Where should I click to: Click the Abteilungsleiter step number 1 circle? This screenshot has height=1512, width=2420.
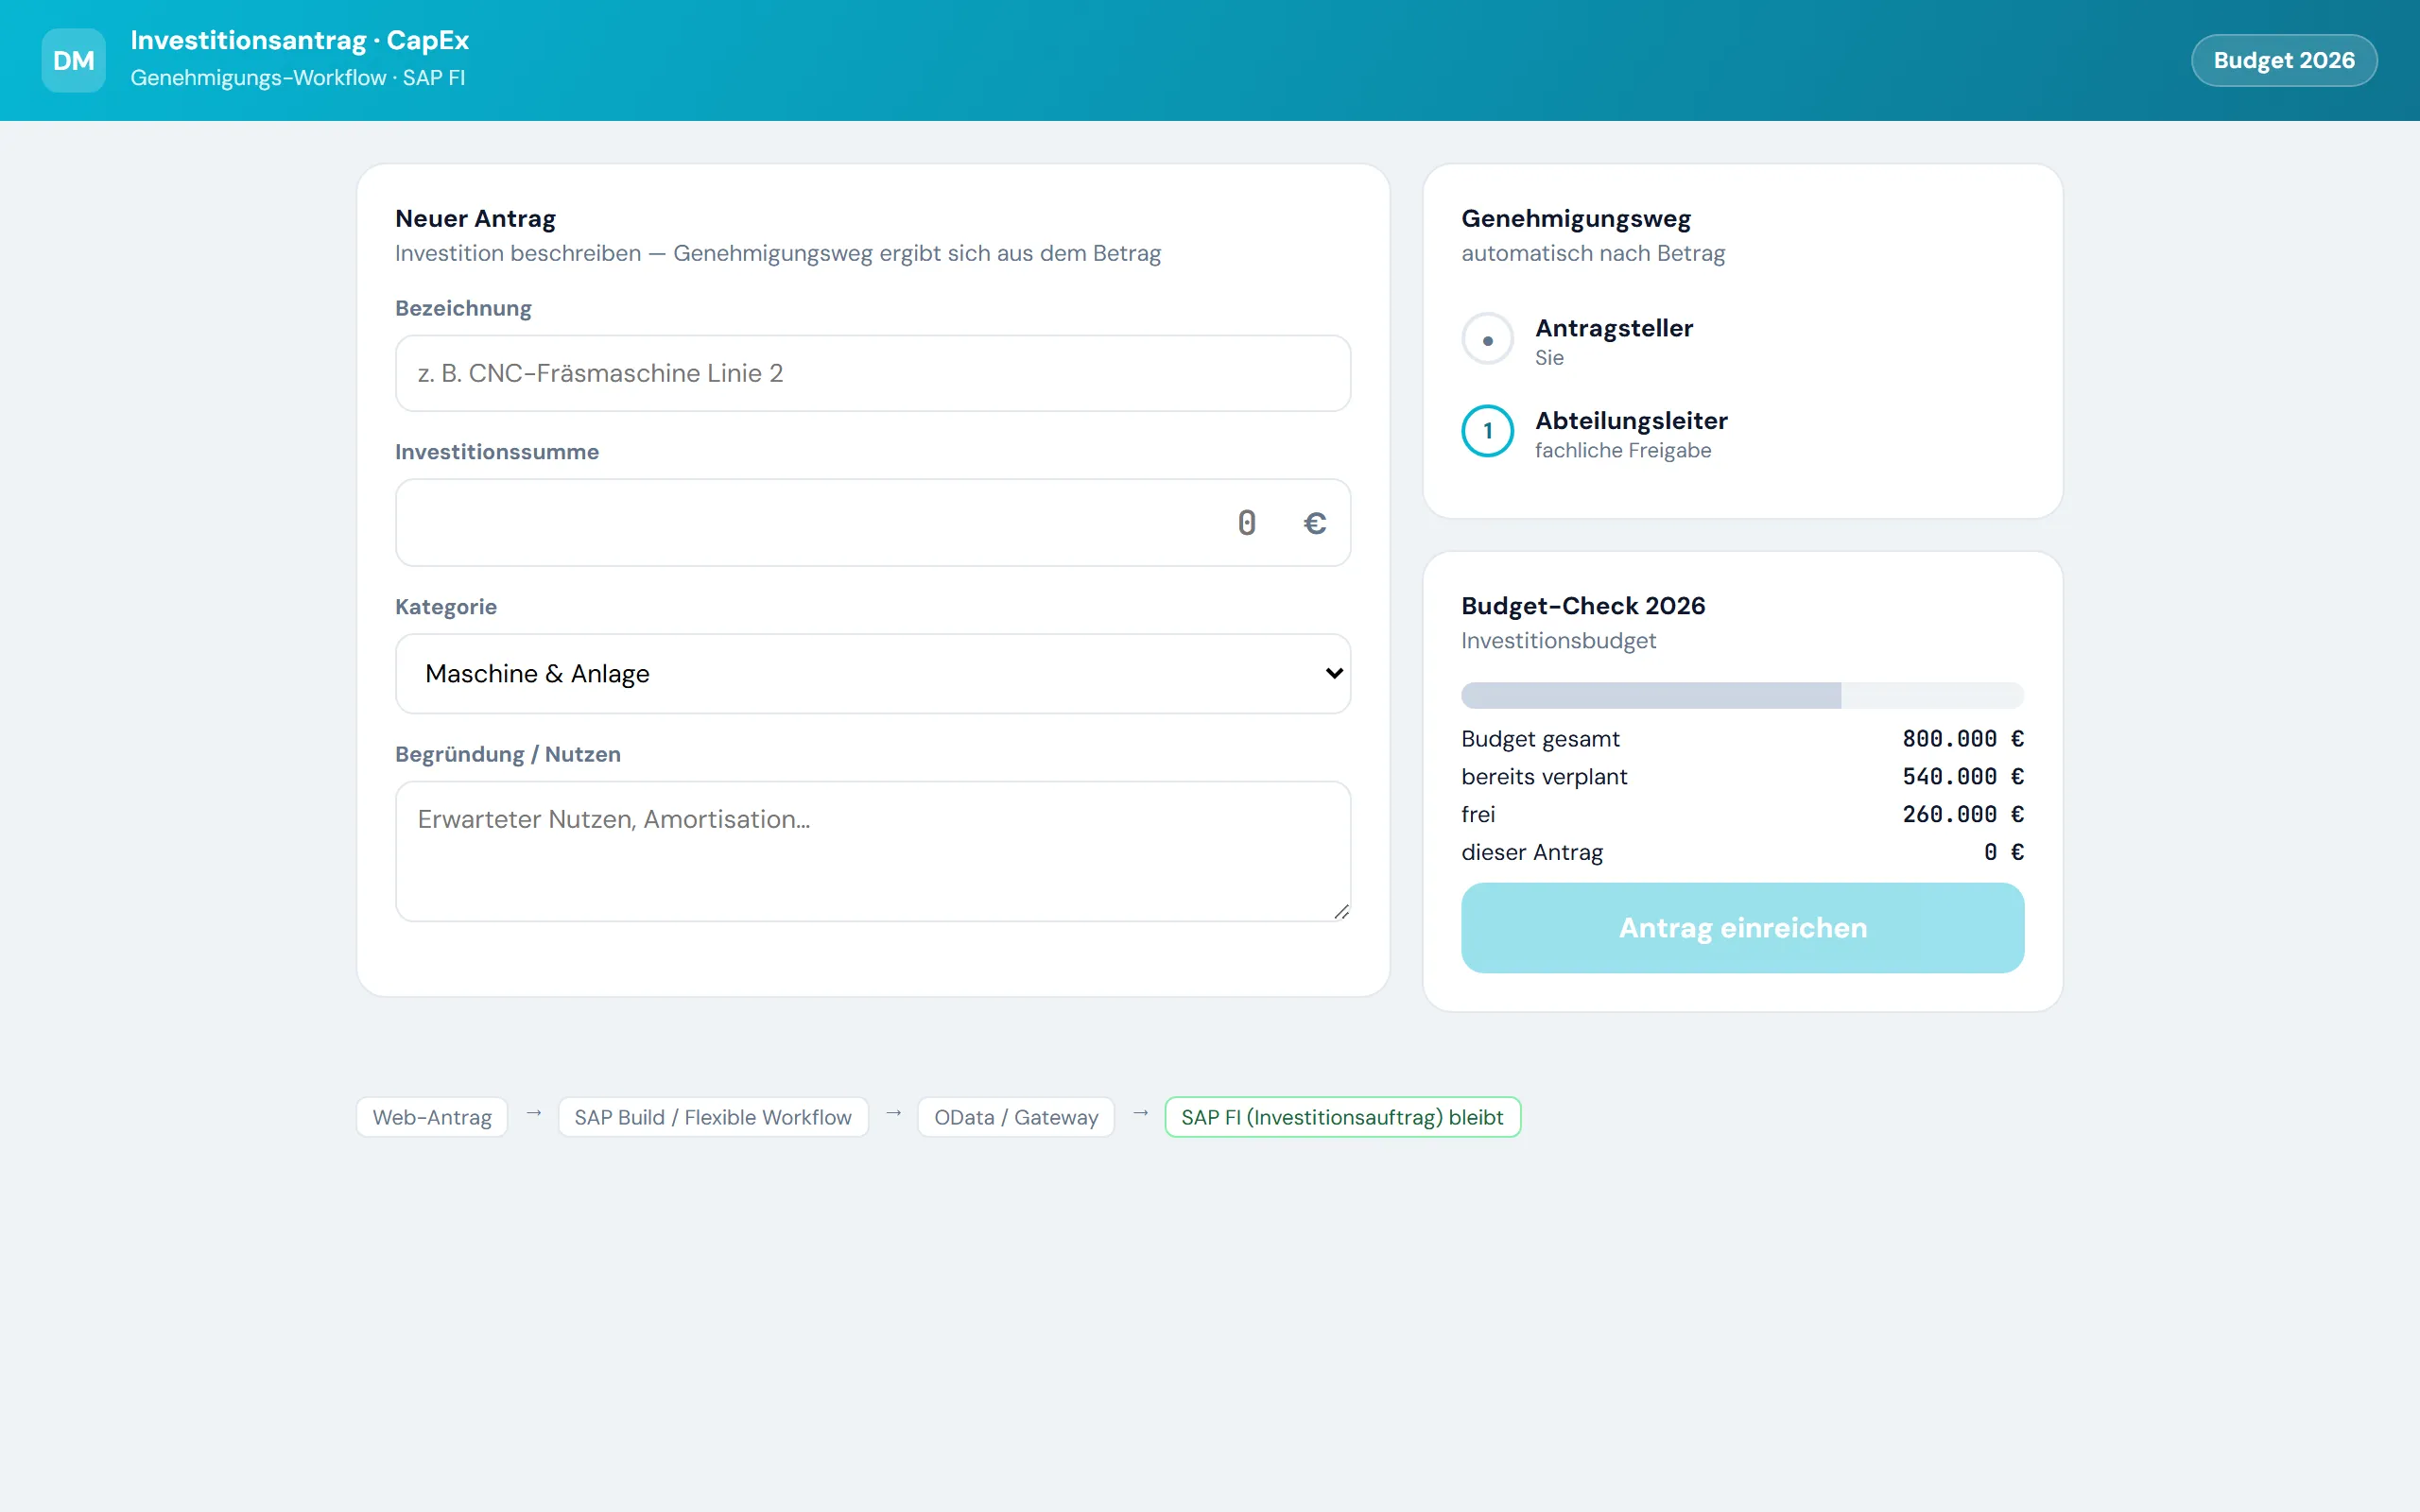tap(1487, 431)
